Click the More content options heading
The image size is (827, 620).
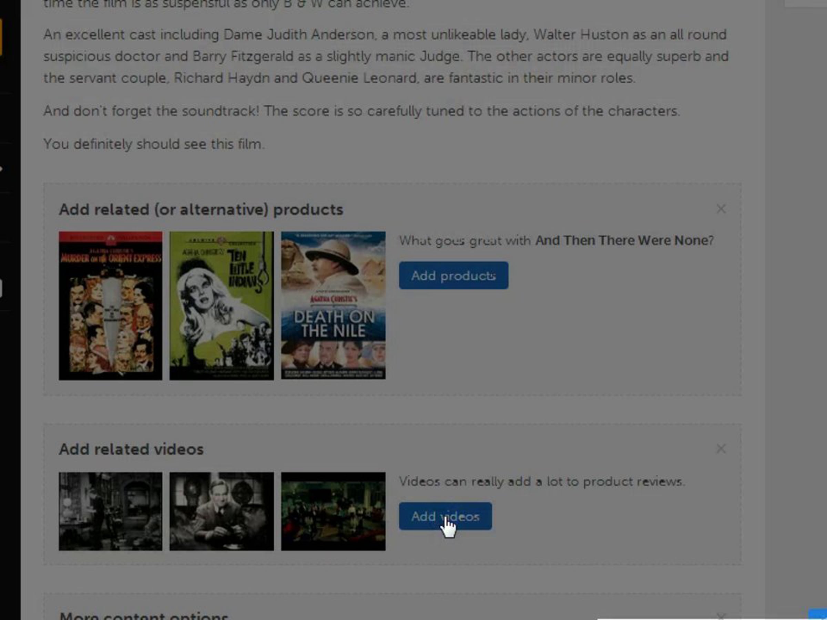point(144,616)
